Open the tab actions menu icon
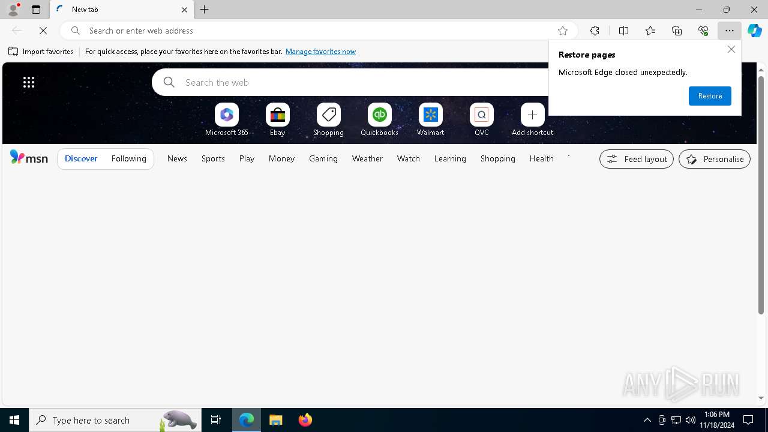This screenshot has width=768, height=432. pos(36,10)
